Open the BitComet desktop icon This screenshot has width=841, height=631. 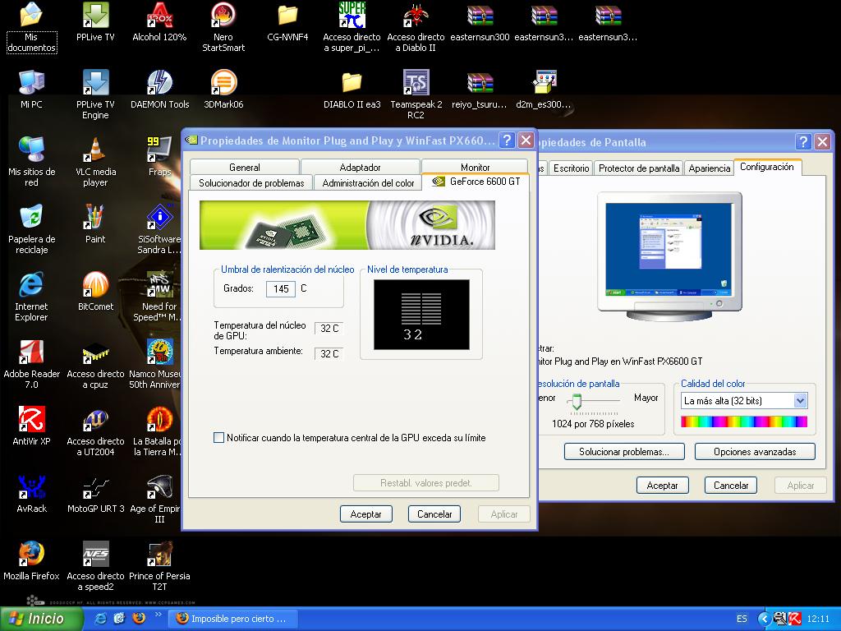point(95,285)
